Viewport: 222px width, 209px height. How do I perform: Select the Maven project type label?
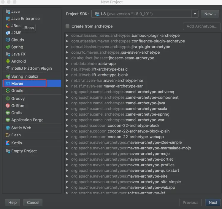pos(17,83)
